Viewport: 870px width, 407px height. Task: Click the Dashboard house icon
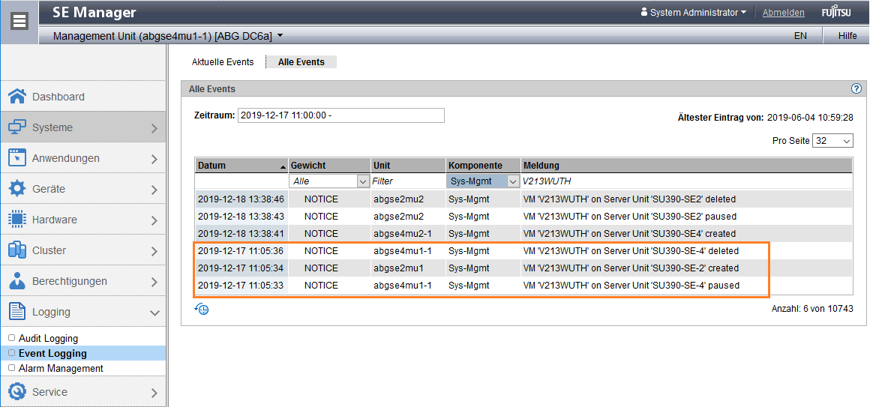16,97
